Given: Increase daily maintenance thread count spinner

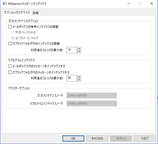Looking at the screenshot, I should coord(79,49).
